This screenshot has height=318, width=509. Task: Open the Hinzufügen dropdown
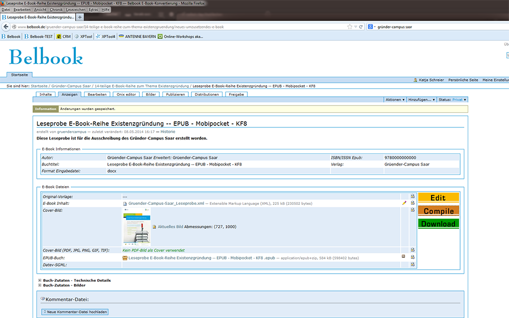click(x=421, y=100)
